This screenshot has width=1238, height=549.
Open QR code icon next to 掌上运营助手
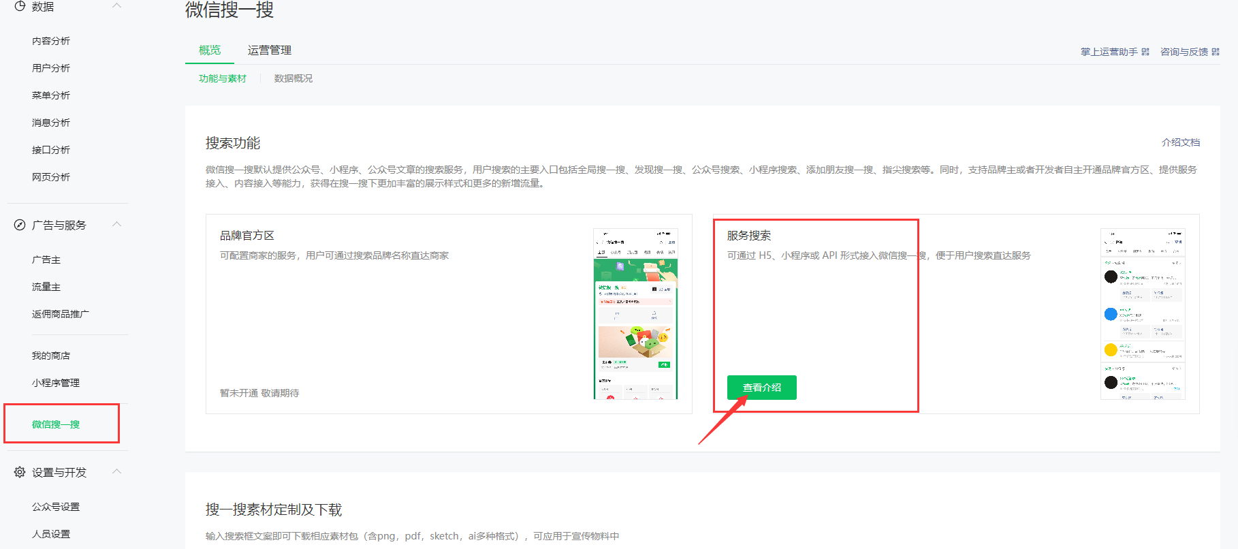[x=1145, y=52]
